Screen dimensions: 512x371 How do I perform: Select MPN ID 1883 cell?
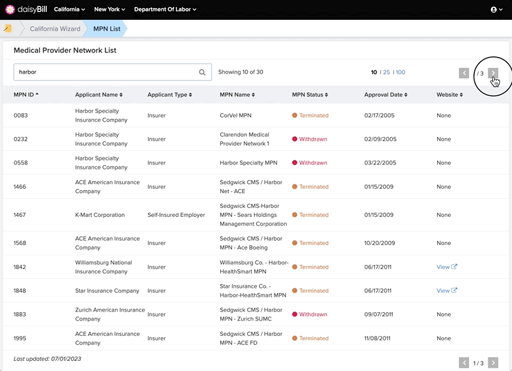[x=20, y=314]
